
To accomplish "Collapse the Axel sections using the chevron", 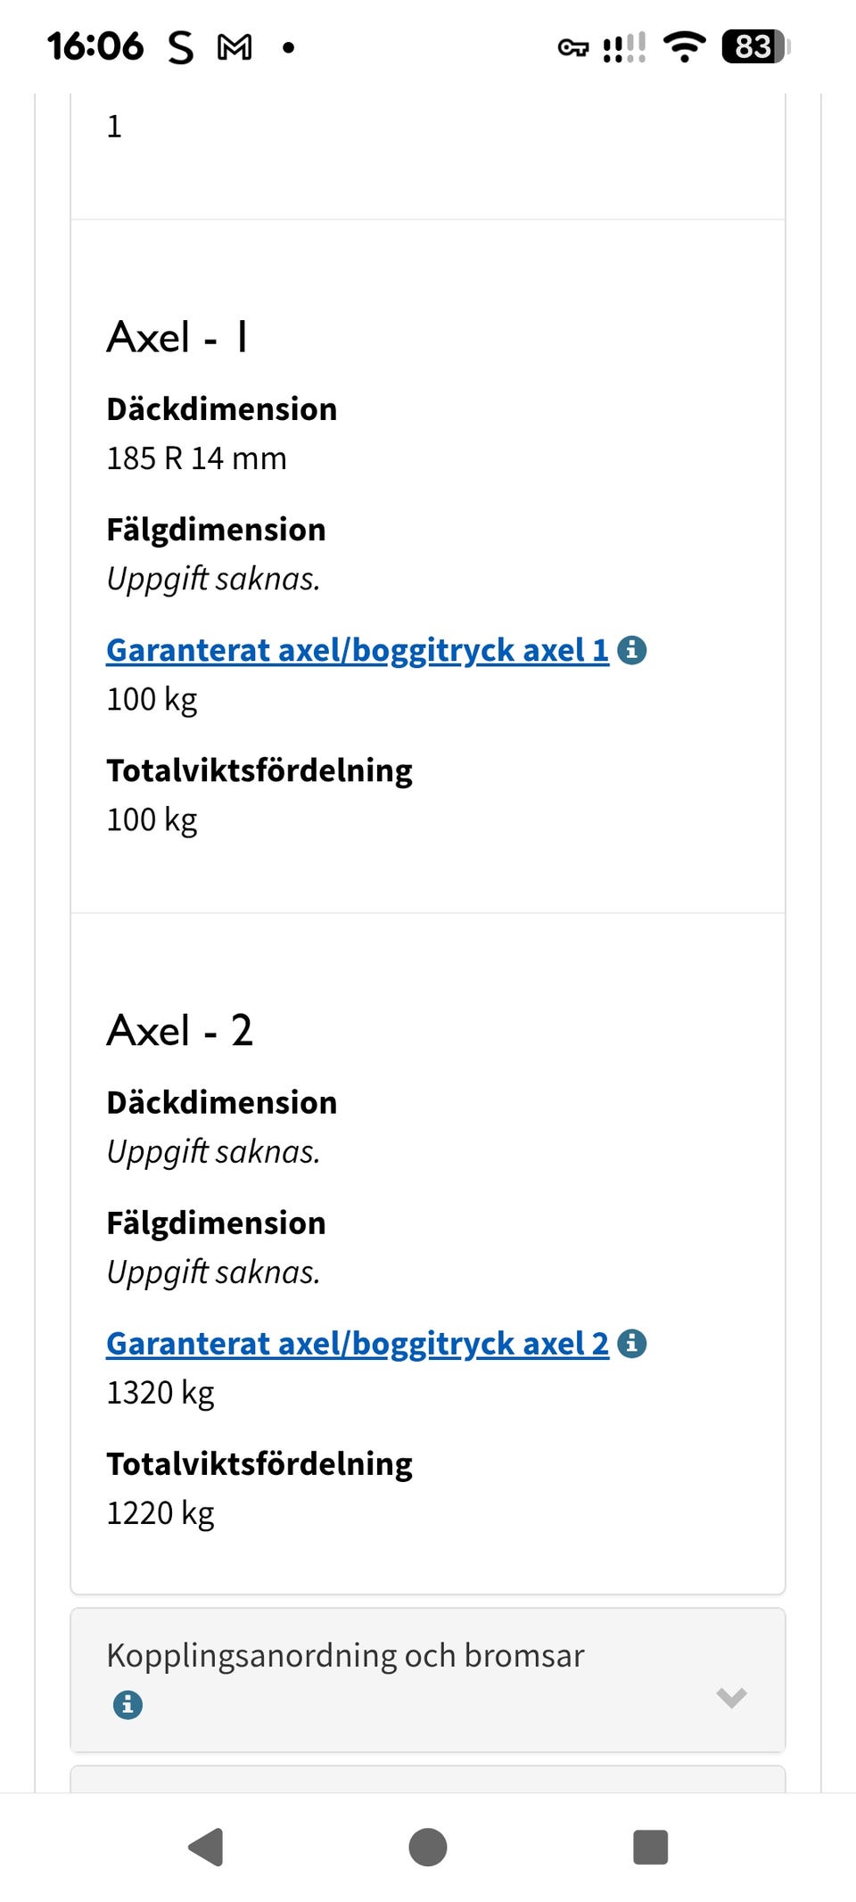I will coord(731,1695).
